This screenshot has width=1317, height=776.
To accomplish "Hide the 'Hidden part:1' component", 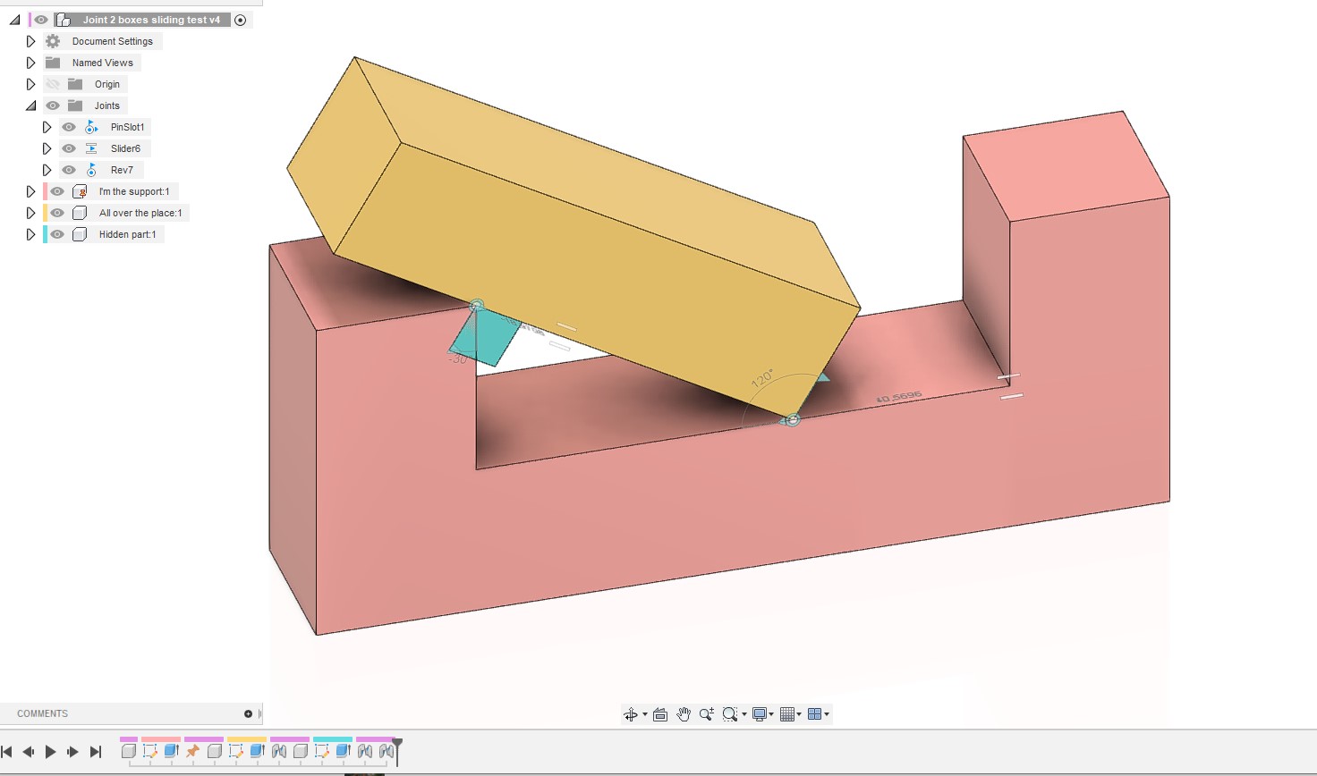I will [x=57, y=234].
